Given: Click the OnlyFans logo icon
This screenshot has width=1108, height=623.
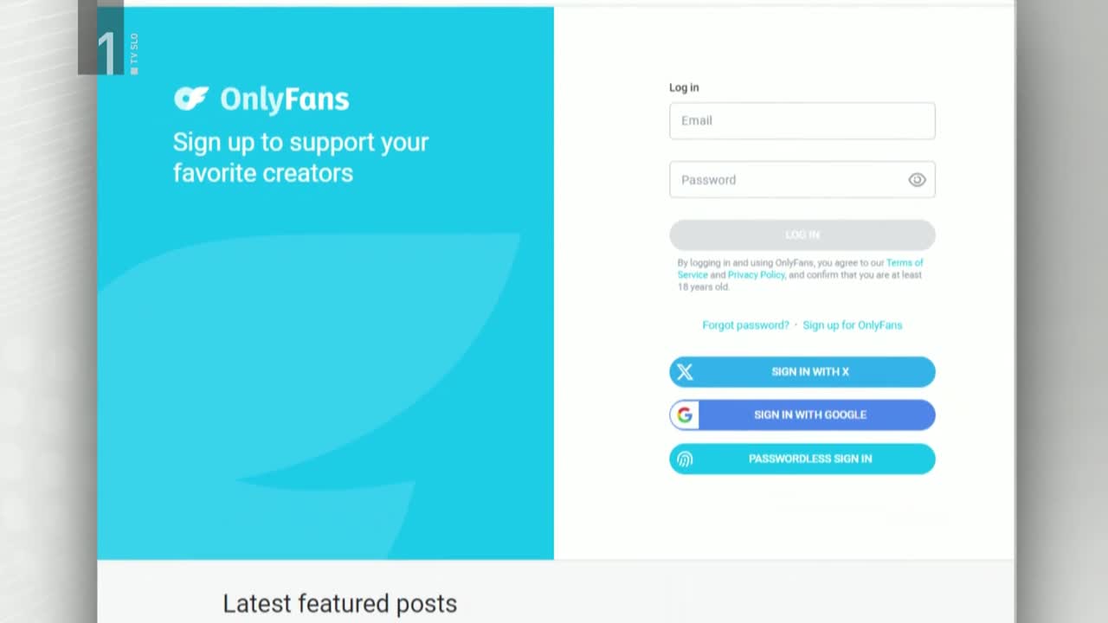Looking at the screenshot, I should coord(191,99).
